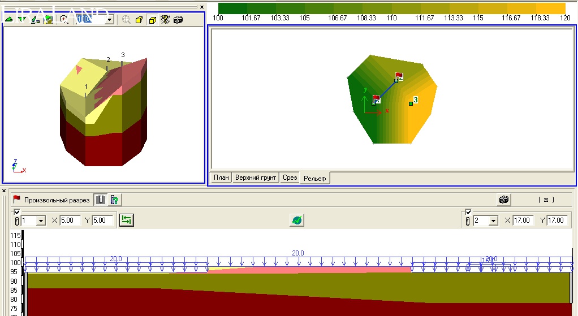The height and width of the screenshot is (316, 578).
Task: Open the Срез tab
Action: click(290, 178)
